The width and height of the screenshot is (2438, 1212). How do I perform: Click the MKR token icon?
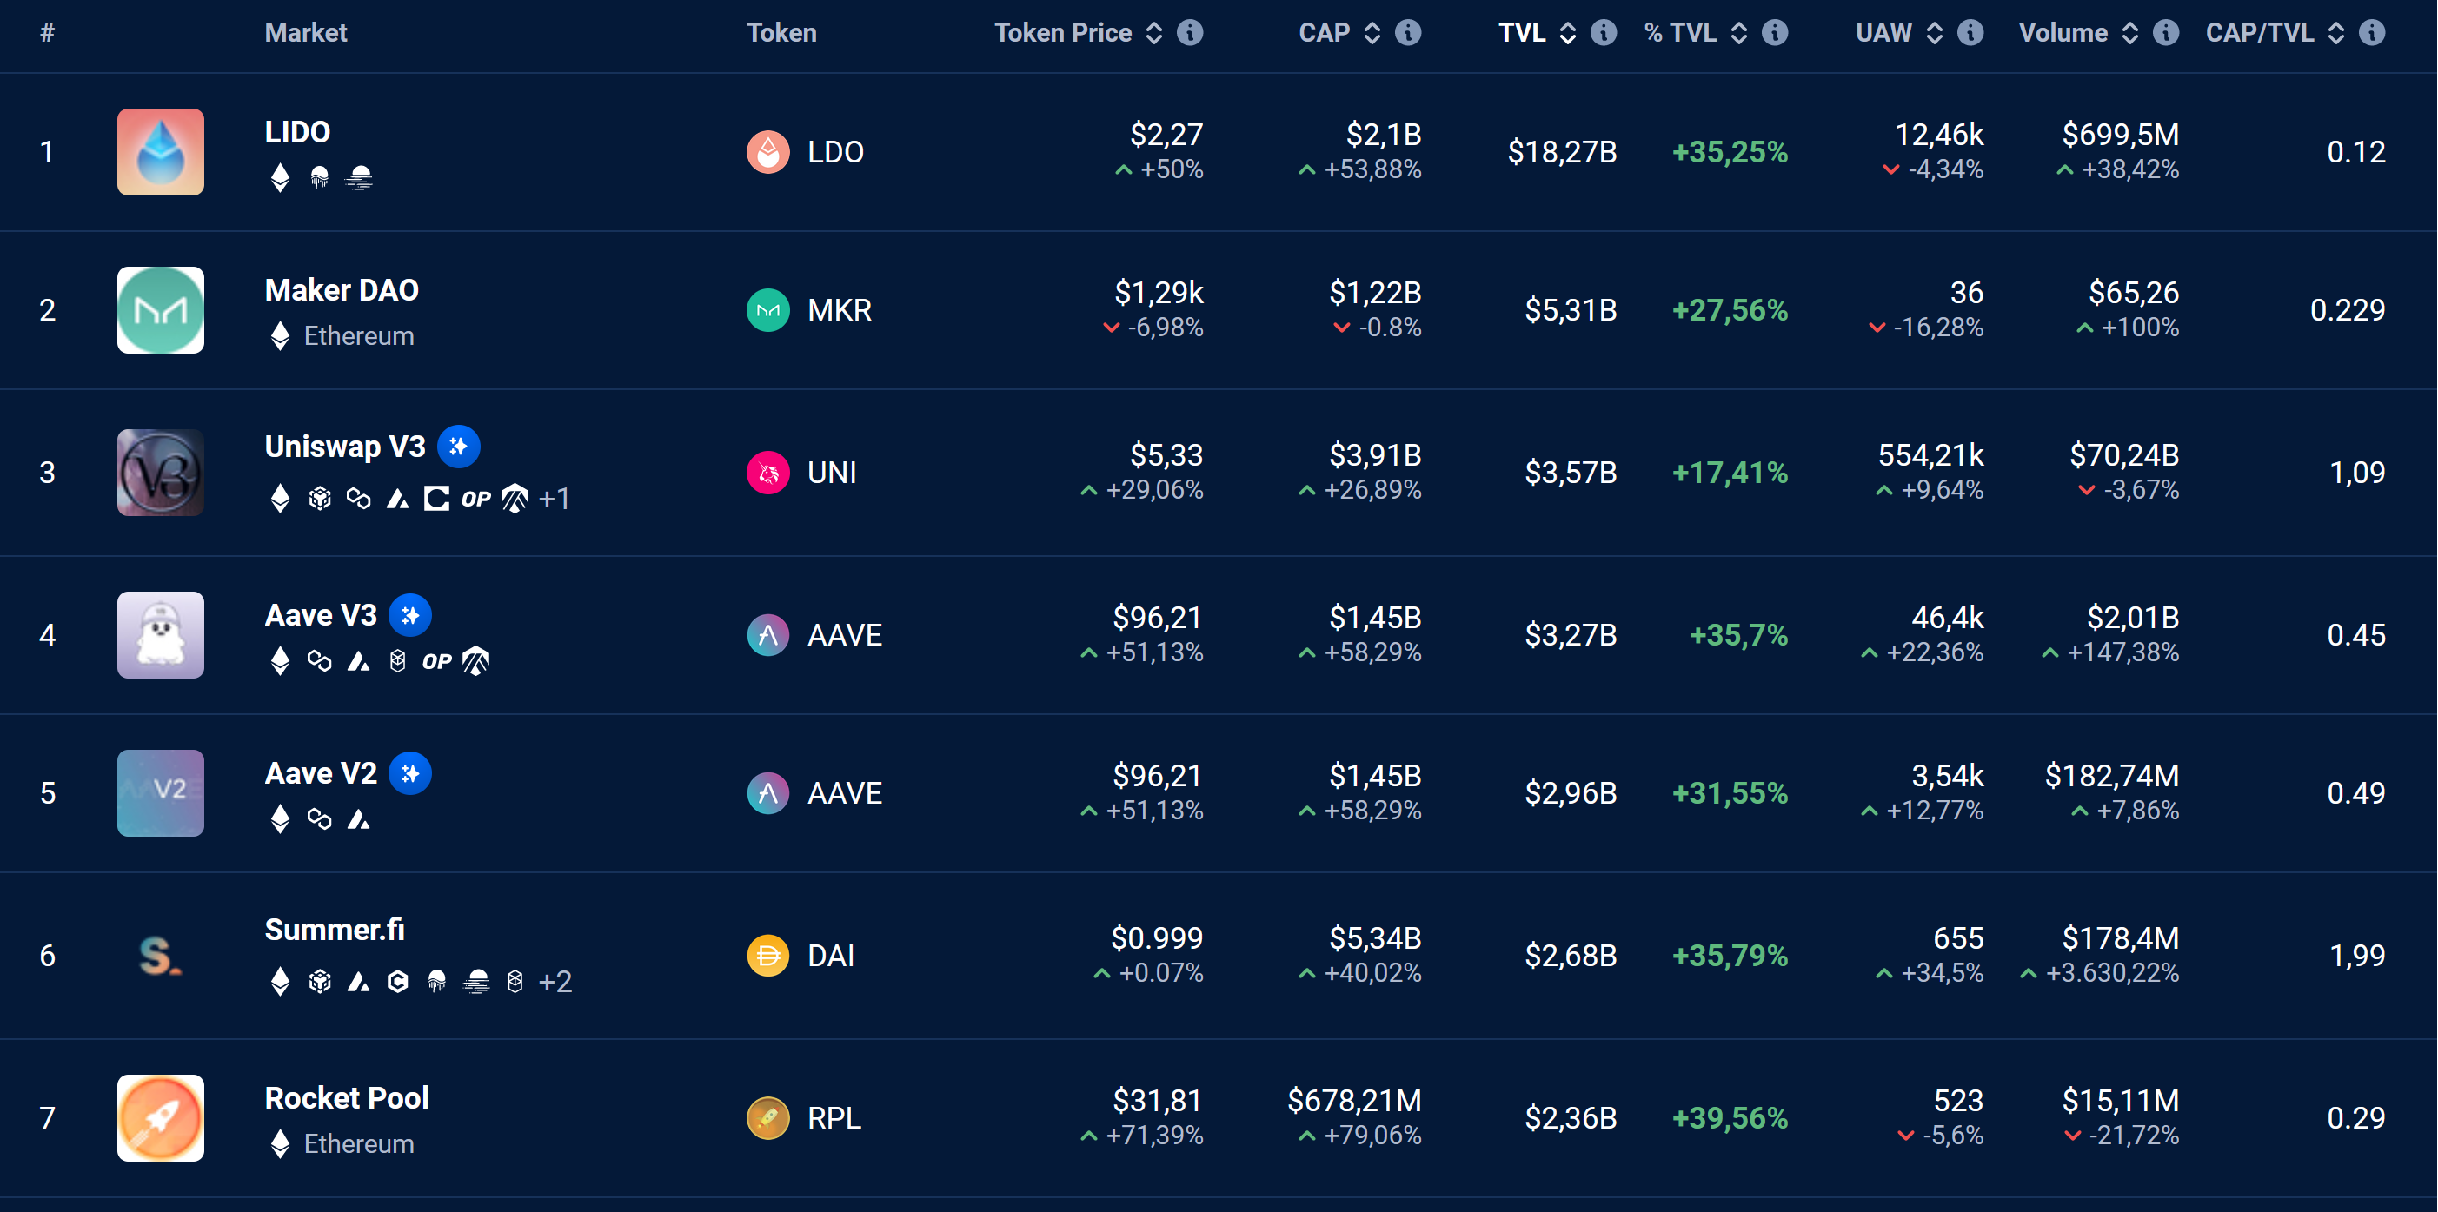pyautogui.click(x=768, y=309)
